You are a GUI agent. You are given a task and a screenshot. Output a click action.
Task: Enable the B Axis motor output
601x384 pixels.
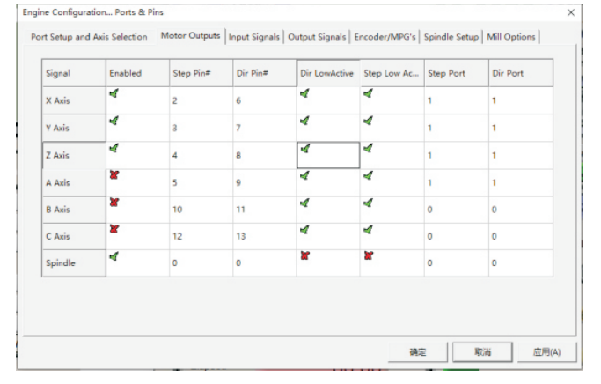pyautogui.click(x=114, y=203)
